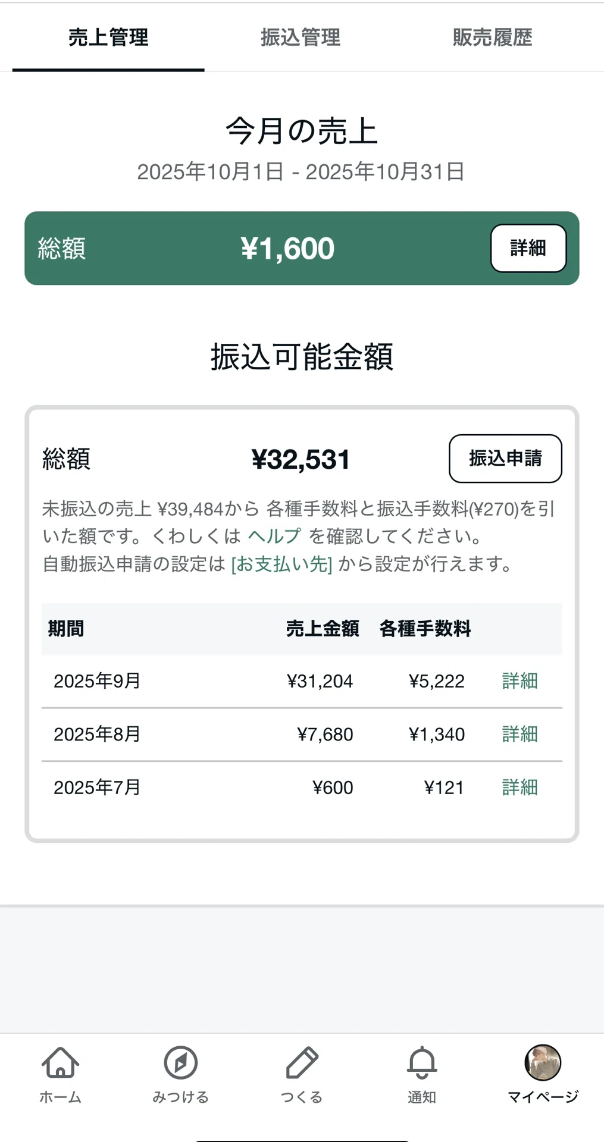Tap the 振込申請 button
This screenshot has height=1142, width=604.
pos(505,459)
